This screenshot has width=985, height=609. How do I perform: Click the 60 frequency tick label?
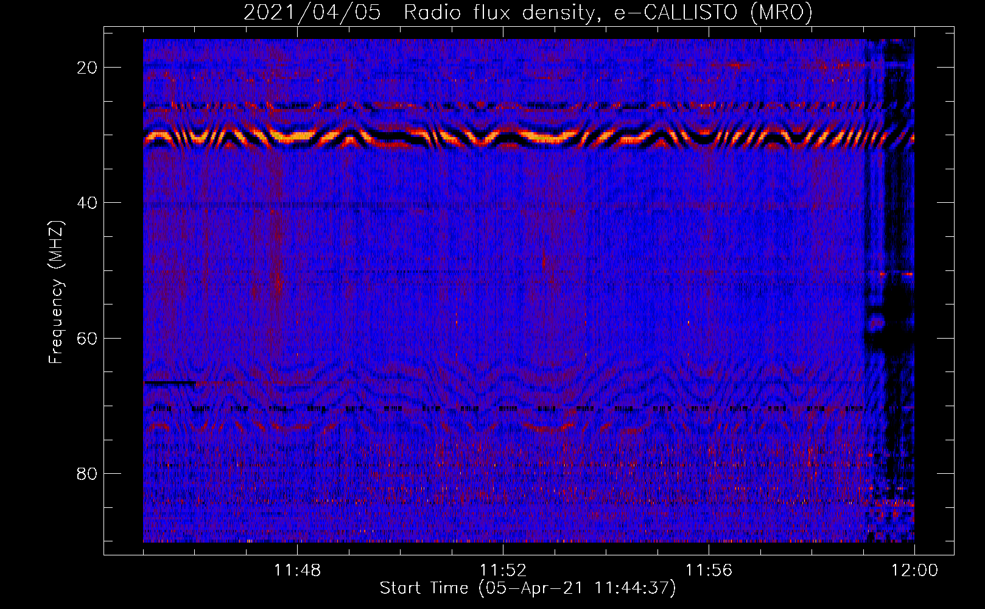pos(88,338)
